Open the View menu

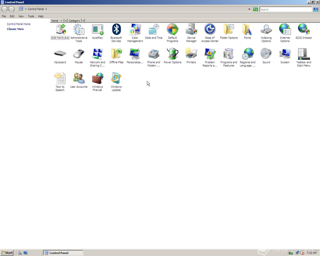pyautogui.click(x=21, y=16)
